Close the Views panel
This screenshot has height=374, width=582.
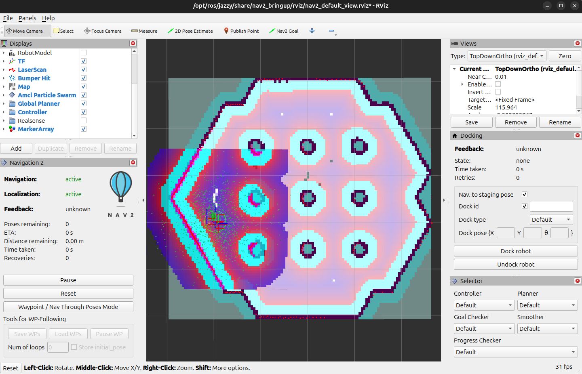[578, 43]
